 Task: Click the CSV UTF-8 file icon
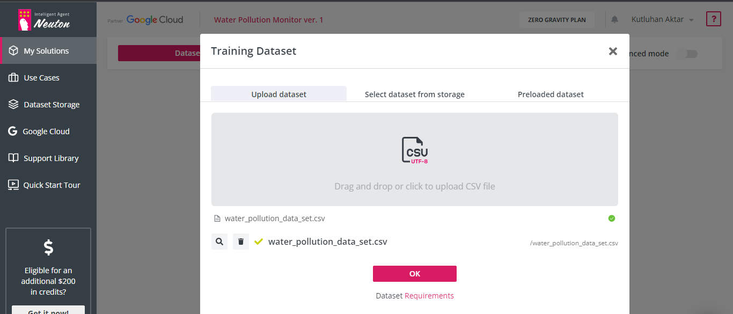pos(415,150)
